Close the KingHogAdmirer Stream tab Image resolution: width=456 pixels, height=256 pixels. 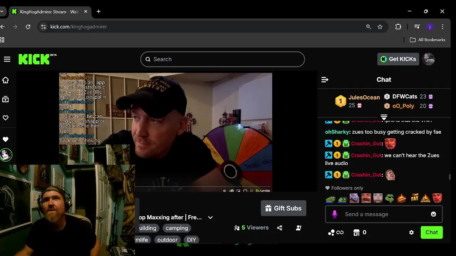point(86,11)
